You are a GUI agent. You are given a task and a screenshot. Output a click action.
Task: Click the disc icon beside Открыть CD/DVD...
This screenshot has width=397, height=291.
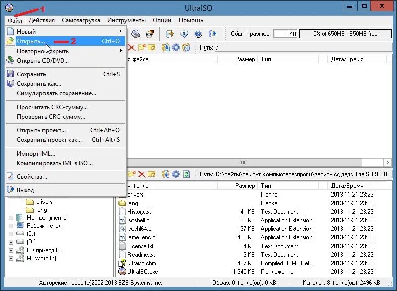point(10,60)
